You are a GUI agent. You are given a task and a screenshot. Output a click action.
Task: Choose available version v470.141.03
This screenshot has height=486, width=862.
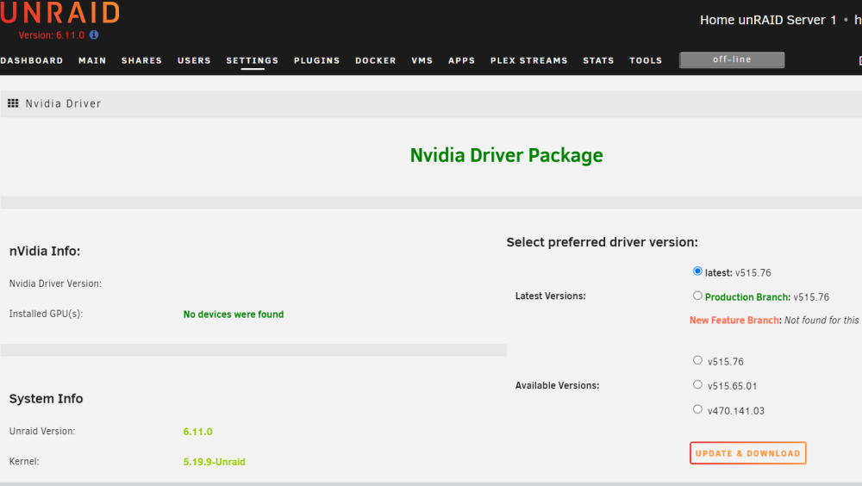697,409
